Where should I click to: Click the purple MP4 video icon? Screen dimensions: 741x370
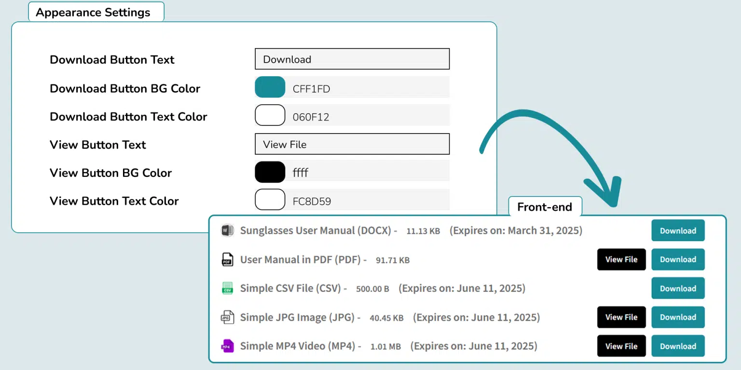[x=227, y=346]
